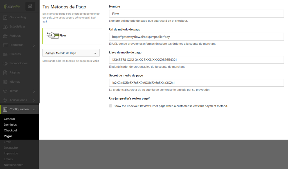Expand the Aplicaciones submenu chevron
The width and height of the screenshot is (288, 169).
[34, 100]
